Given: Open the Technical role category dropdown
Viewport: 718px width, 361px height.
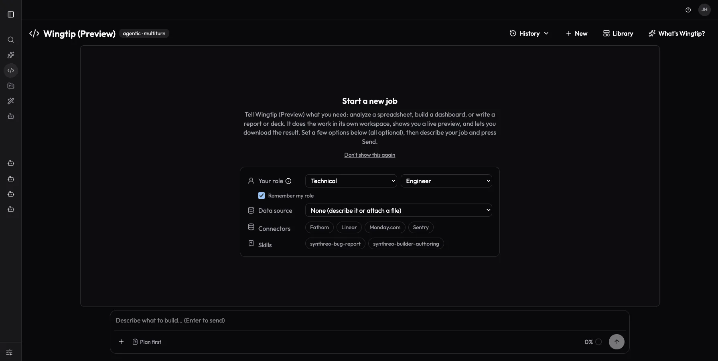Looking at the screenshot, I should point(351,181).
